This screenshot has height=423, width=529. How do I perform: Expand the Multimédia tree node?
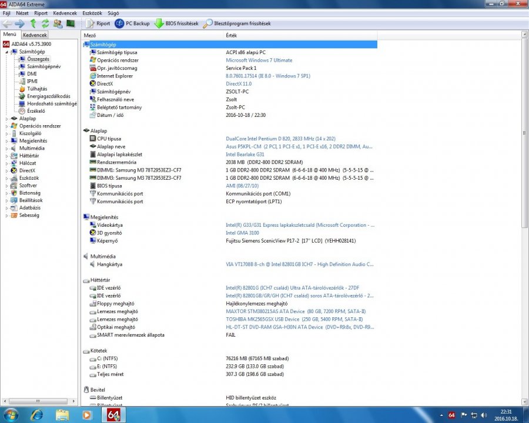6,149
